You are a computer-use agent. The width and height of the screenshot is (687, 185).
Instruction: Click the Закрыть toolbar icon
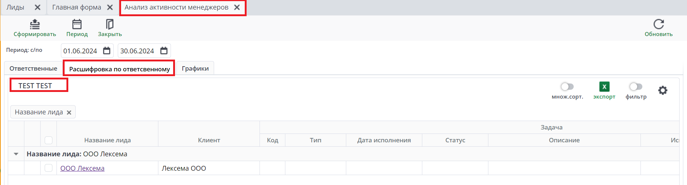[110, 24]
